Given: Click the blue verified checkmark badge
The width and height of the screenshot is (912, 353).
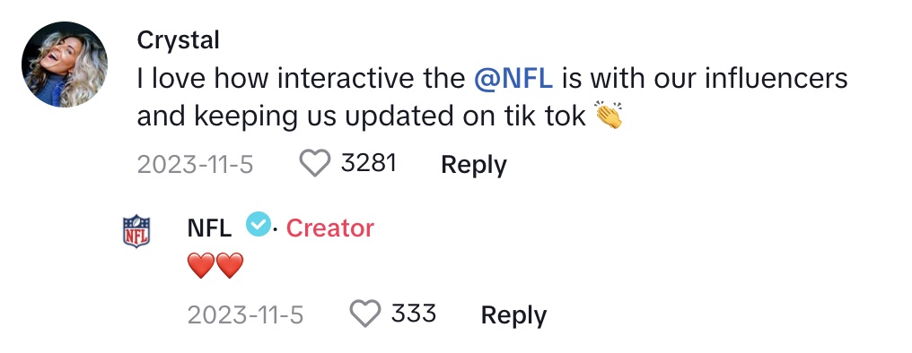Looking at the screenshot, I should 259,224.
